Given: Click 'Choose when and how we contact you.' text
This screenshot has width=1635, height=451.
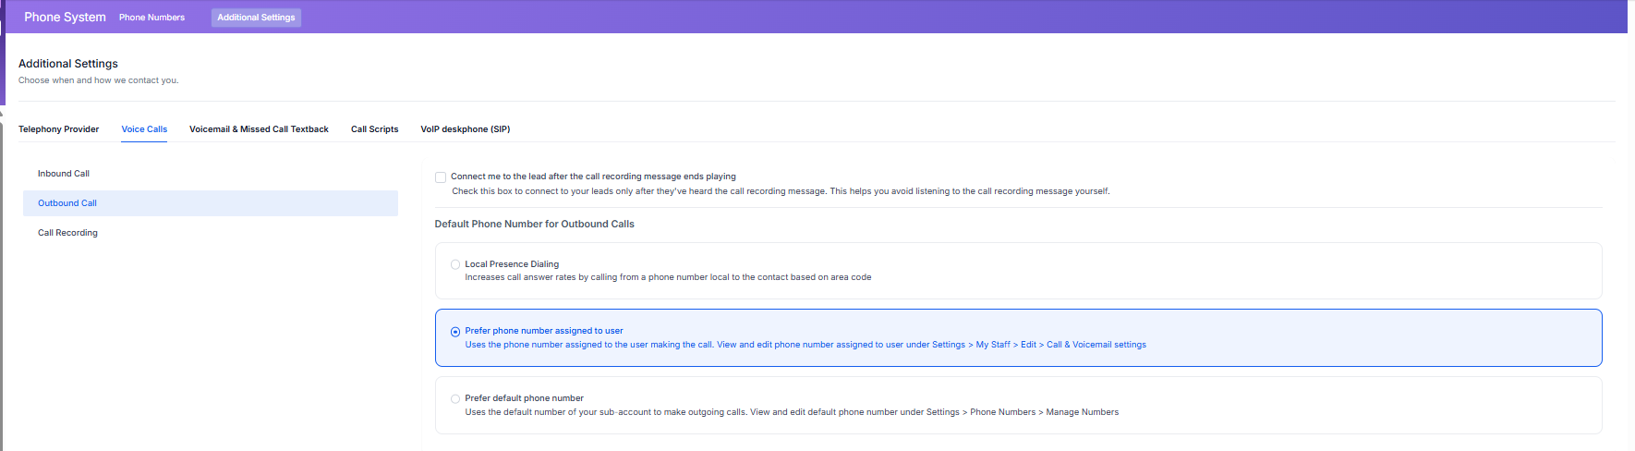Looking at the screenshot, I should click(x=99, y=80).
